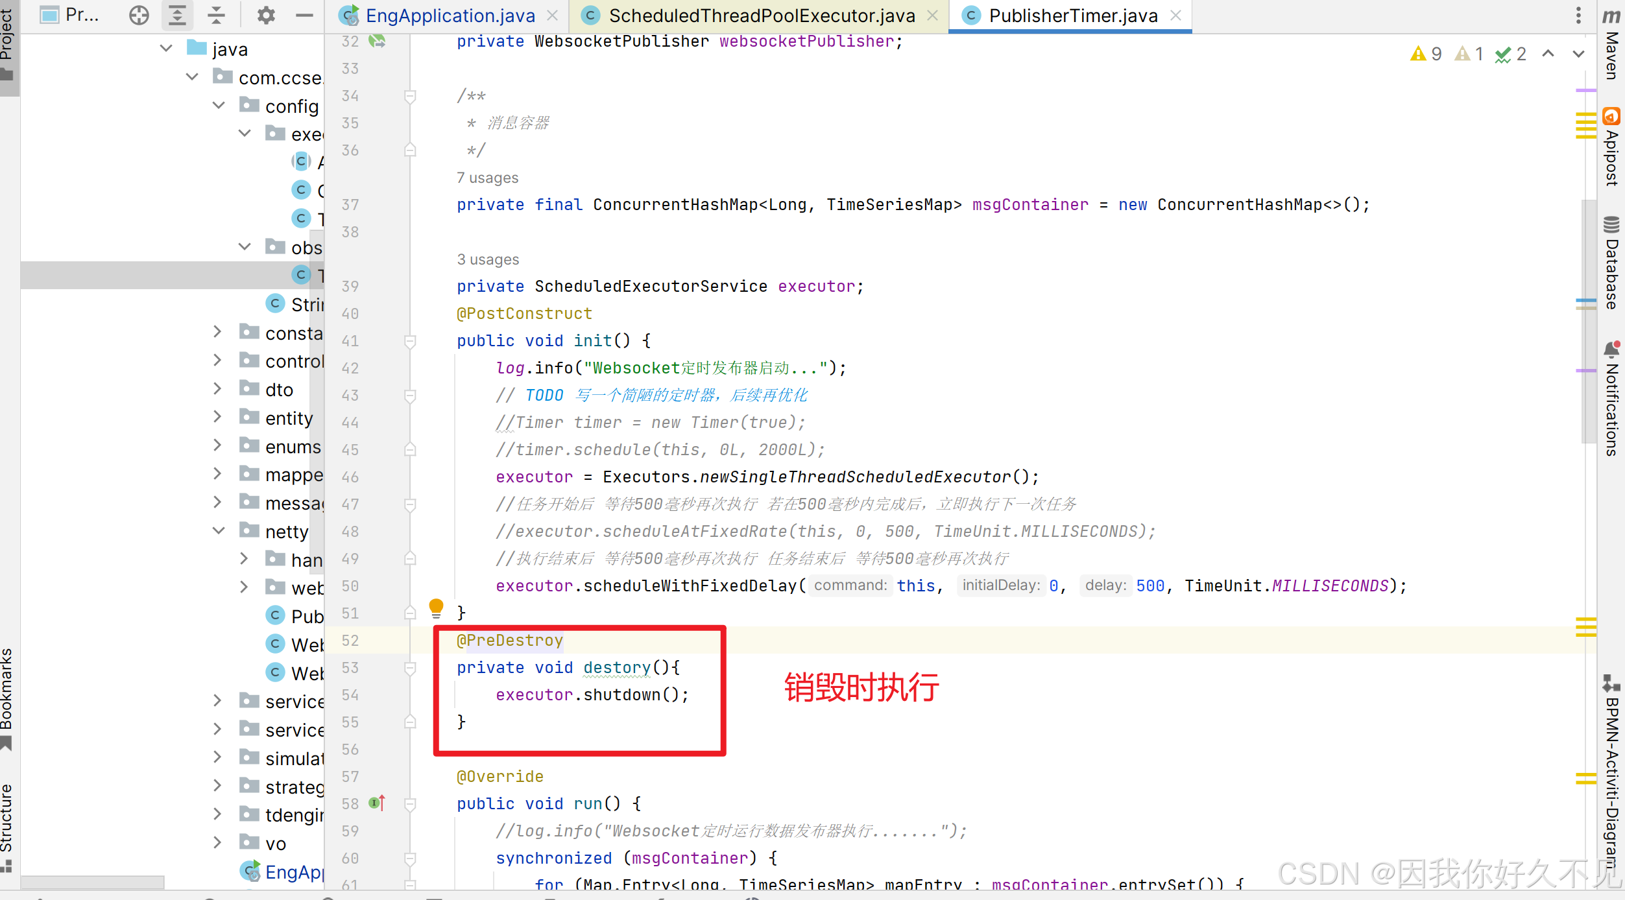Switch to ScheduledThreadPoolExecutor.java tab
This screenshot has width=1625, height=900.
pos(762,16)
